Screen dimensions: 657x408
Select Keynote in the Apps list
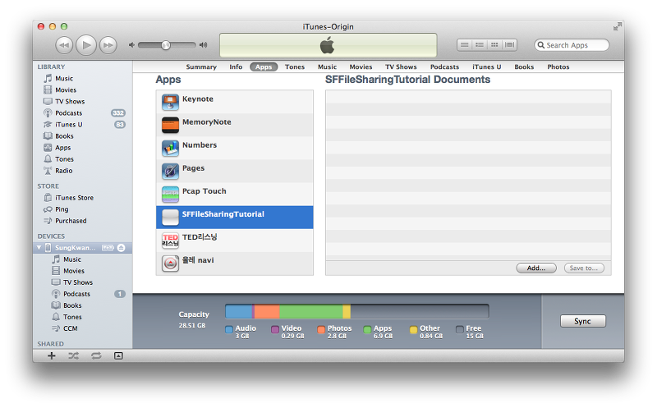coord(235,102)
